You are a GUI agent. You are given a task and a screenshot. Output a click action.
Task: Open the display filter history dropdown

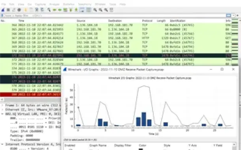tap(233, 15)
